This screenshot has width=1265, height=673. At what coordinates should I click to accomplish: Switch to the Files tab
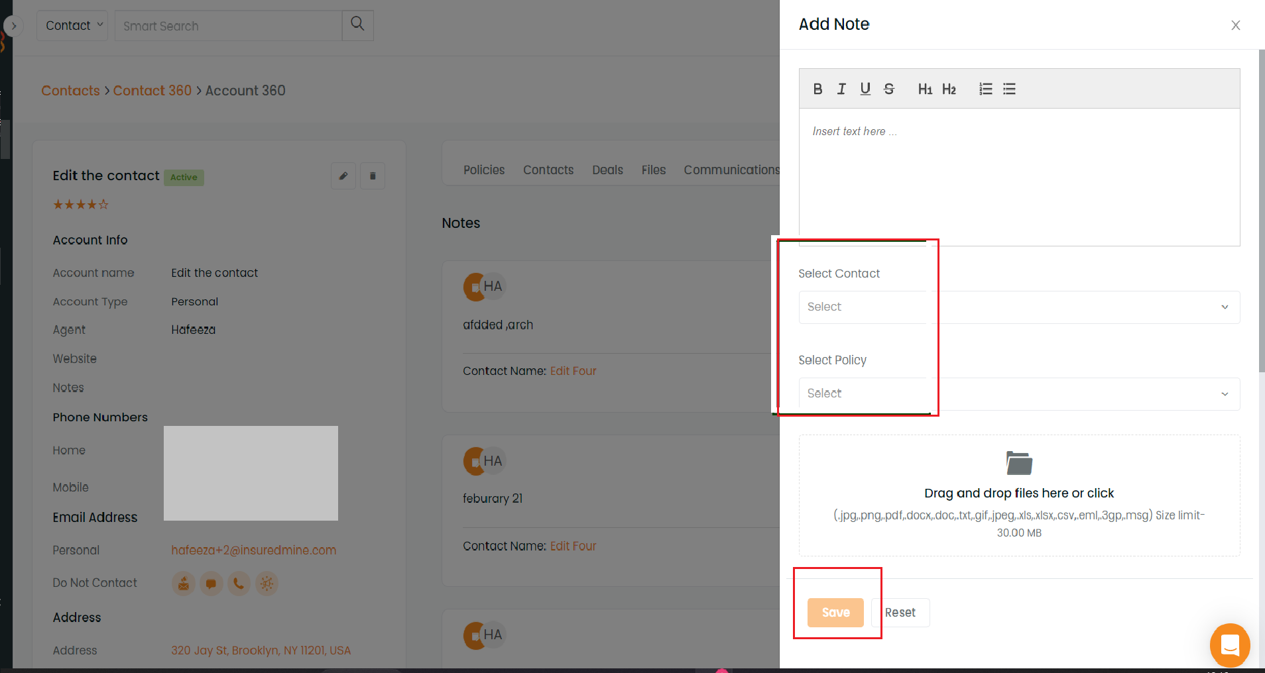click(x=654, y=170)
